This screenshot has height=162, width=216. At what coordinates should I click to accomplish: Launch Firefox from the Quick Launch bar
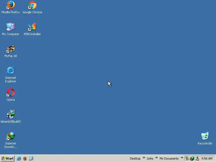pyautogui.click(x=25, y=158)
